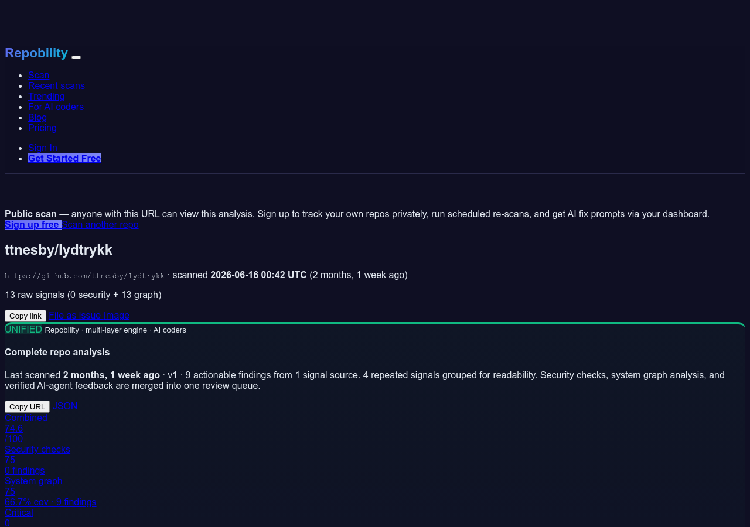Click the 66.7% cov · 9 findings link
Viewport: 750px width, 527px height.
[x=50, y=502]
